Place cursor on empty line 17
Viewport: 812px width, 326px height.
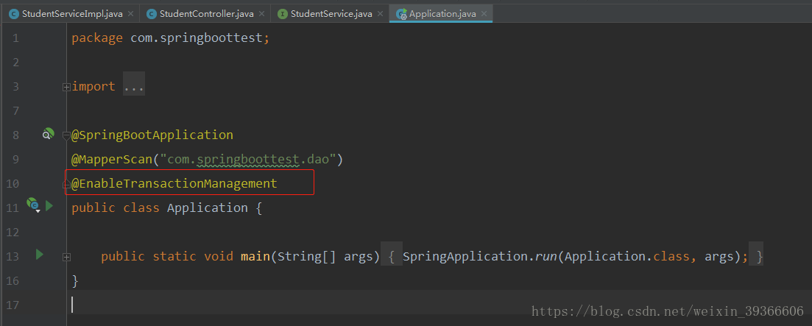pyautogui.click(x=440, y=305)
